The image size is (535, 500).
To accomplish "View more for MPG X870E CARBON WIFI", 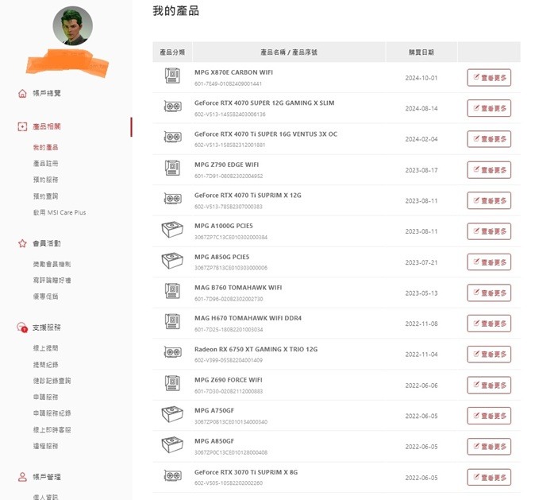I will [x=489, y=78].
